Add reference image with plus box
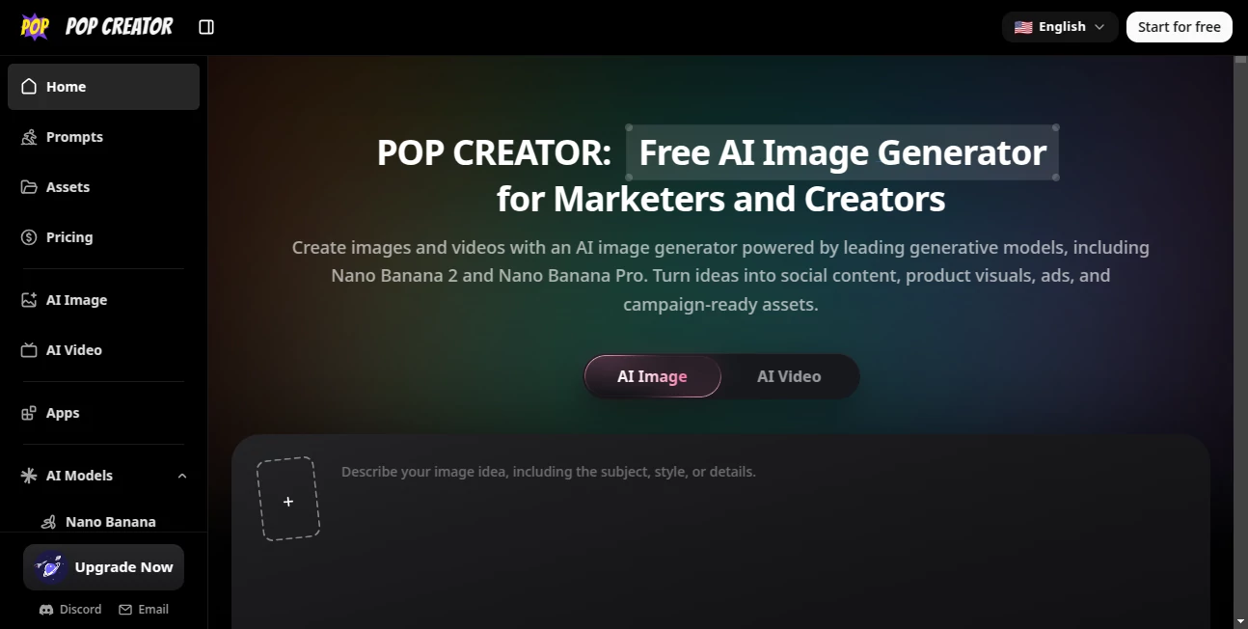This screenshot has width=1248, height=629. 288,499
